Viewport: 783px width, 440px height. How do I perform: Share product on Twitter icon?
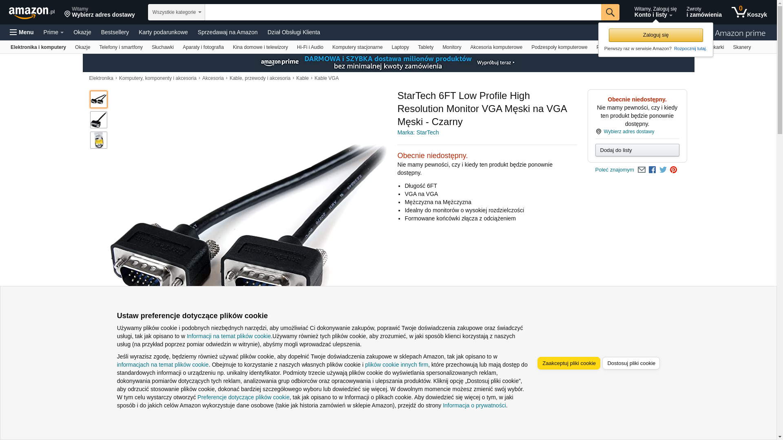click(663, 170)
